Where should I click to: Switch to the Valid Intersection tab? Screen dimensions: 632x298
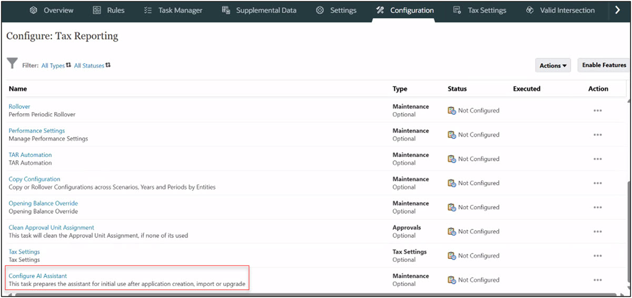(x=560, y=10)
